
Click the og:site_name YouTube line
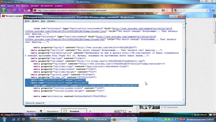point(63,75)
